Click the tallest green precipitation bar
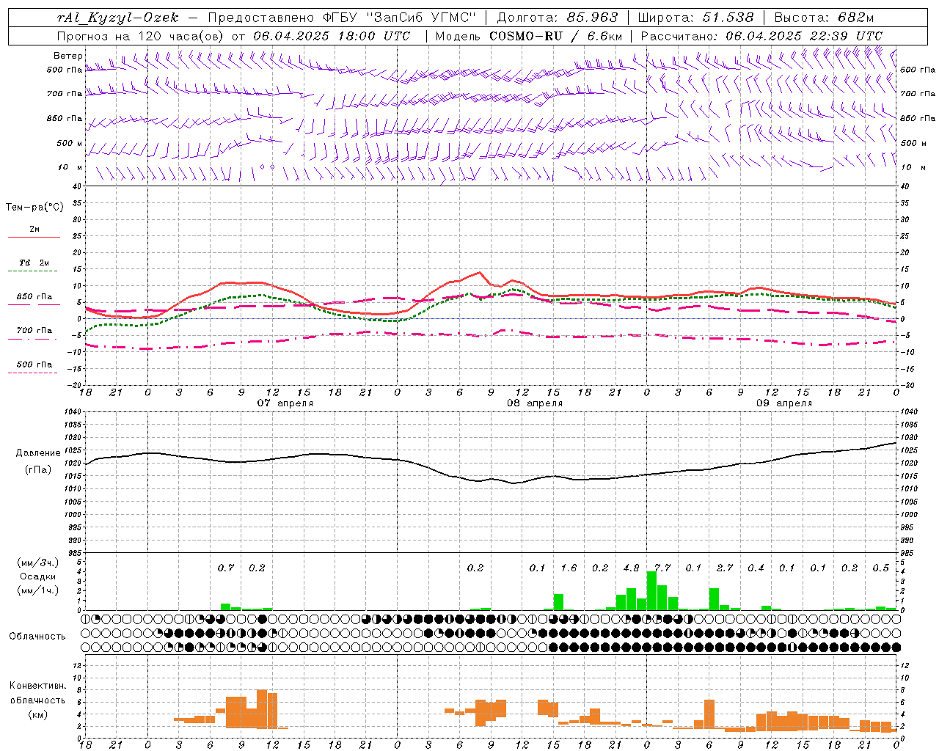The image size is (939, 751). [x=651, y=590]
